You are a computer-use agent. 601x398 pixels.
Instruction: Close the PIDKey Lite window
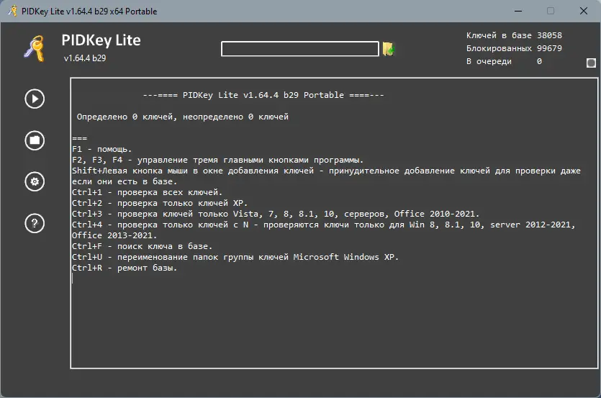tap(584, 11)
